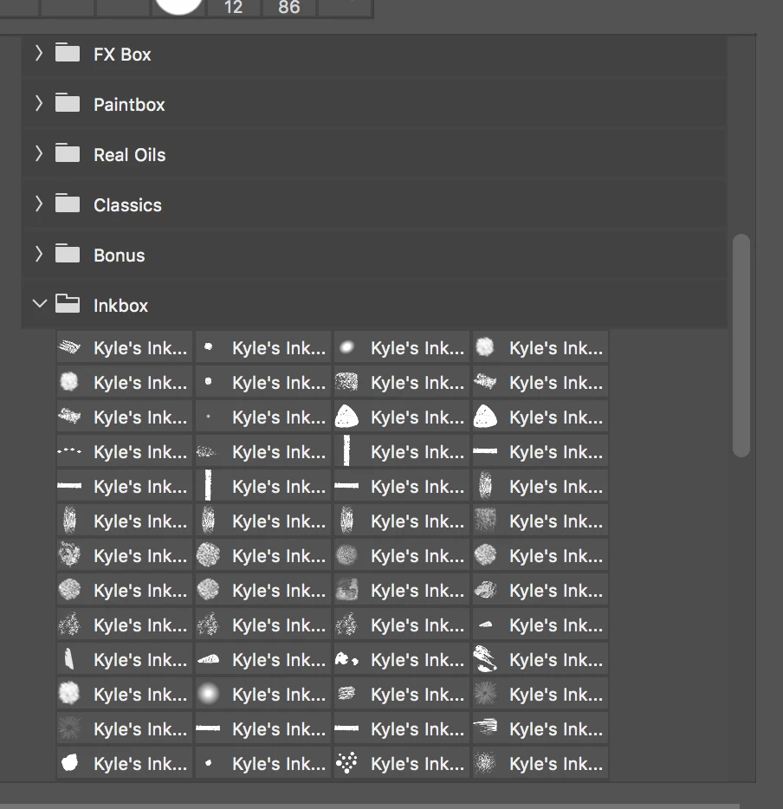Select the blob splatter Kyle's Ink brush

pyautogui.click(x=402, y=659)
